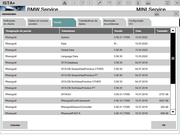Click the scrollbar thumb grip
180x135 pixels.
pyautogui.click(x=173, y=59)
